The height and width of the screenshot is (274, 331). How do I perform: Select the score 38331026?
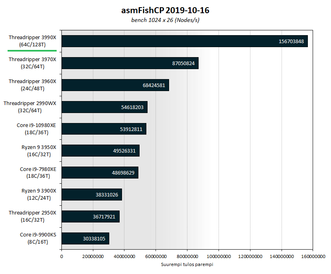(107, 195)
